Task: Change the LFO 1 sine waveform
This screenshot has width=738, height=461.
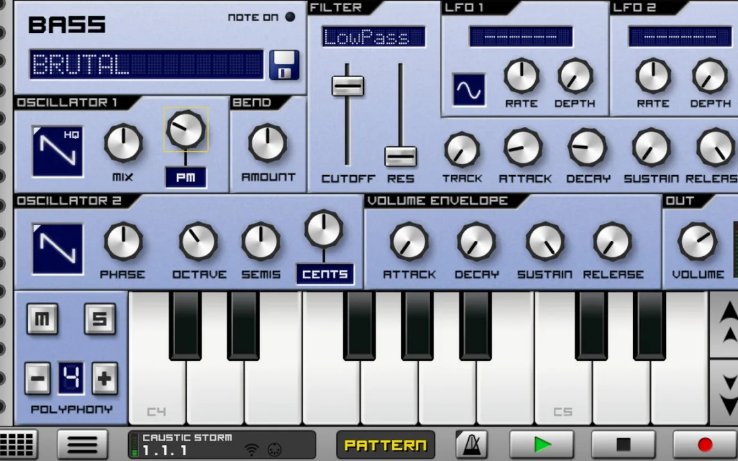Action: (x=469, y=89)
